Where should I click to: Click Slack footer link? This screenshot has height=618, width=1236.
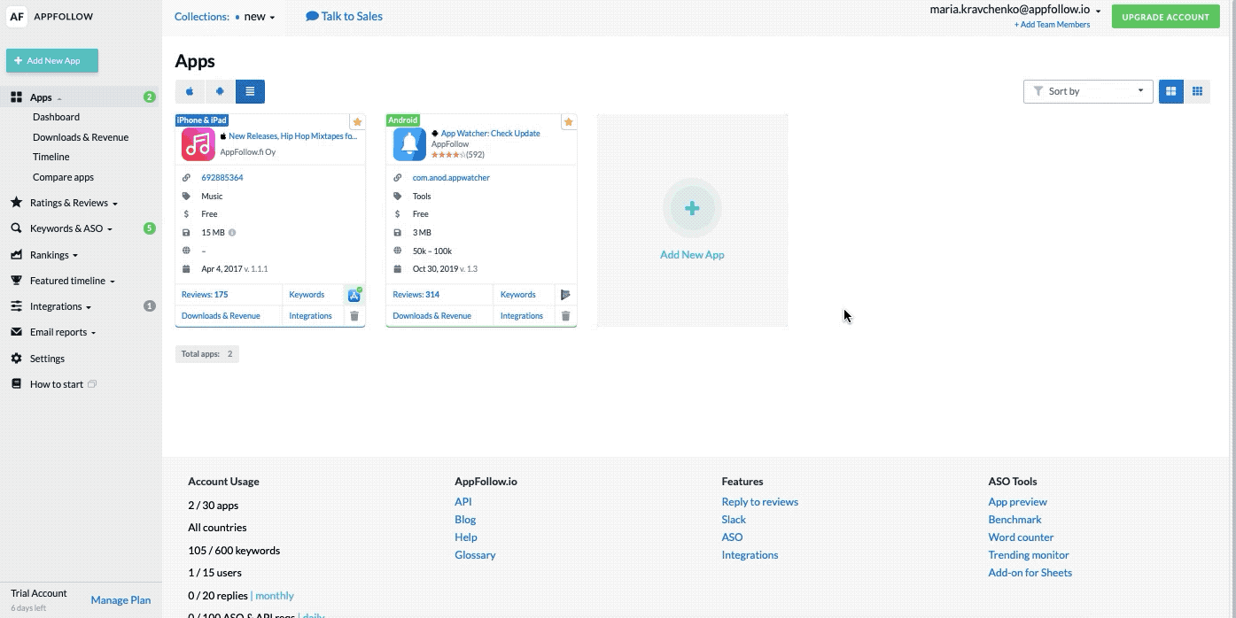click(734, 520)
